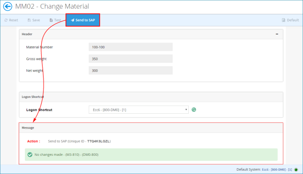Screen dimensions: 303x174
Task: Click Send to SAP button
Action: 83,20
